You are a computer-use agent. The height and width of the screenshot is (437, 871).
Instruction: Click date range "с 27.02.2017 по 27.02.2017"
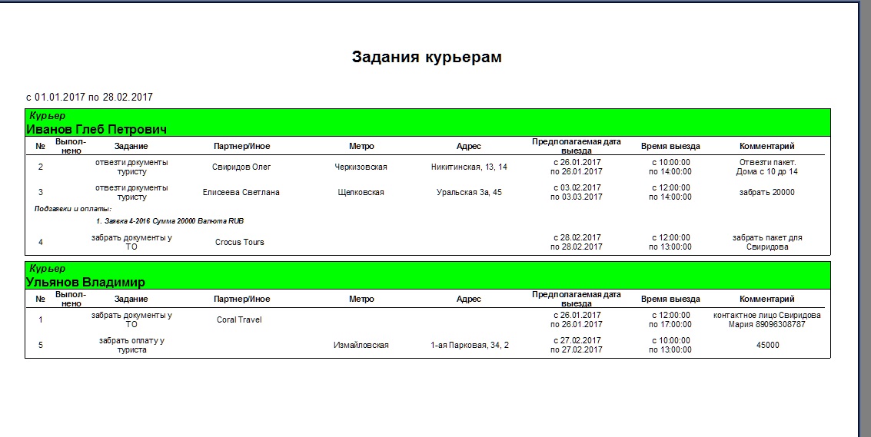click(576, 346)
